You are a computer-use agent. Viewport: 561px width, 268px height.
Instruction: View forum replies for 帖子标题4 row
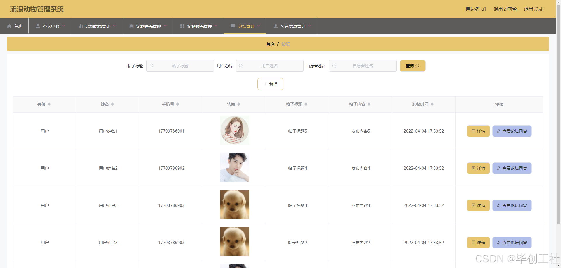pos(512,168)
